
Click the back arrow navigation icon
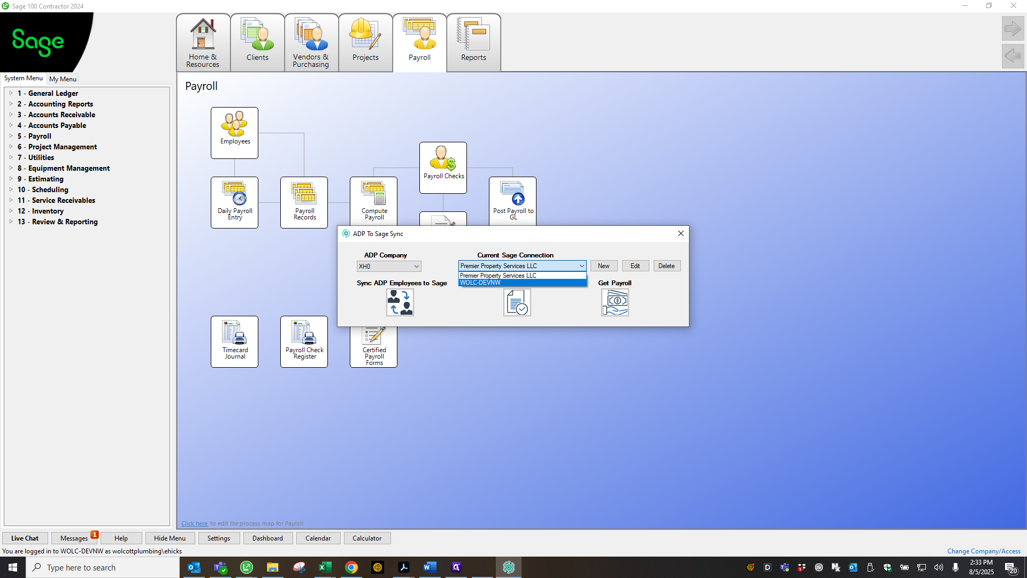pyautogui.click(x=1013, y=56)
